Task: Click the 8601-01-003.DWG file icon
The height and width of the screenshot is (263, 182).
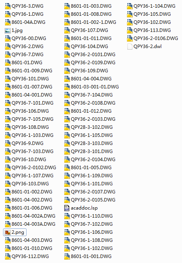Action: pos(67,6)
